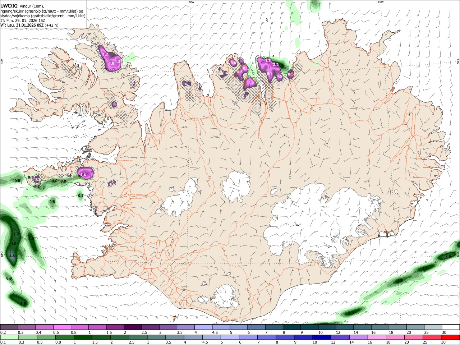The height and width of the screenshot is (345, 460).
Task: Click dark teal snow swatch between 8 and 9
Action: point(292,327)
